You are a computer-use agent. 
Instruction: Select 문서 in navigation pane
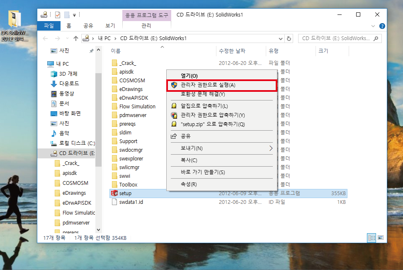(60, 104)
